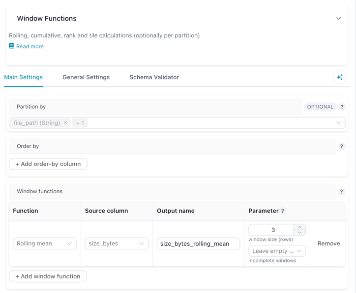Viewport: 356px width, 293px height.
Task: Open the Read more documentation link
Action: pos(30,46)
